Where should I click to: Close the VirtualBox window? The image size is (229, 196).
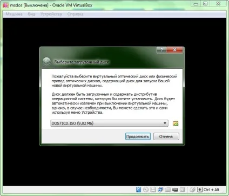click(x=218, y=4)
